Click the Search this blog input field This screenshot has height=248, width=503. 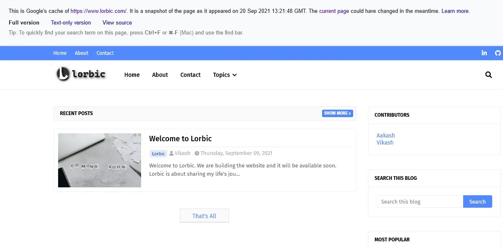click(x=420, y=201)
